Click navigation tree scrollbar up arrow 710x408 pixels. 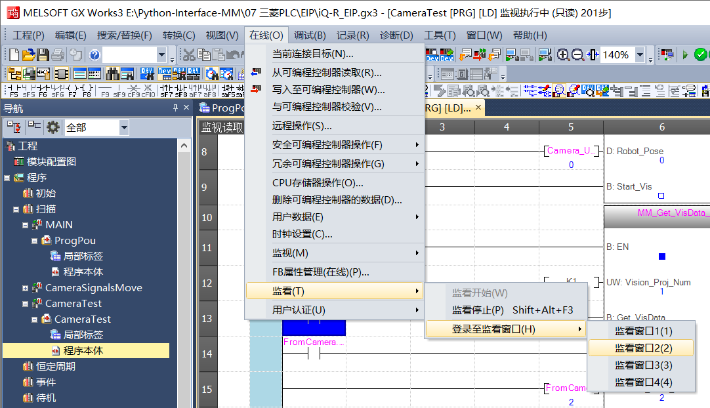pos(184,146)
